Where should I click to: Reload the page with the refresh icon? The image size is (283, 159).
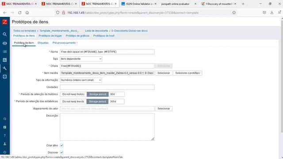(x=19, y=13)
